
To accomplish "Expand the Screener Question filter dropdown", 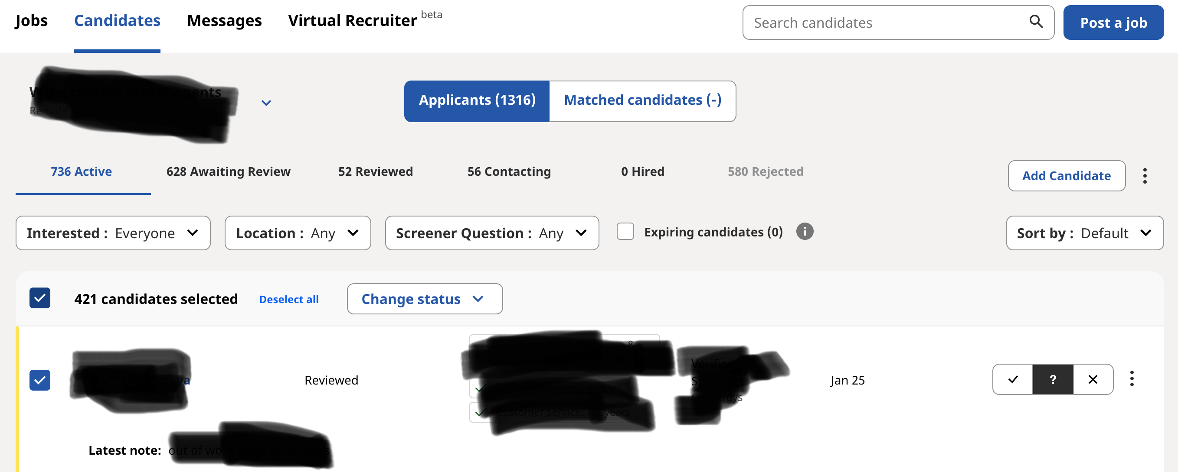I will pyautogui.click(x=491, y=233).
